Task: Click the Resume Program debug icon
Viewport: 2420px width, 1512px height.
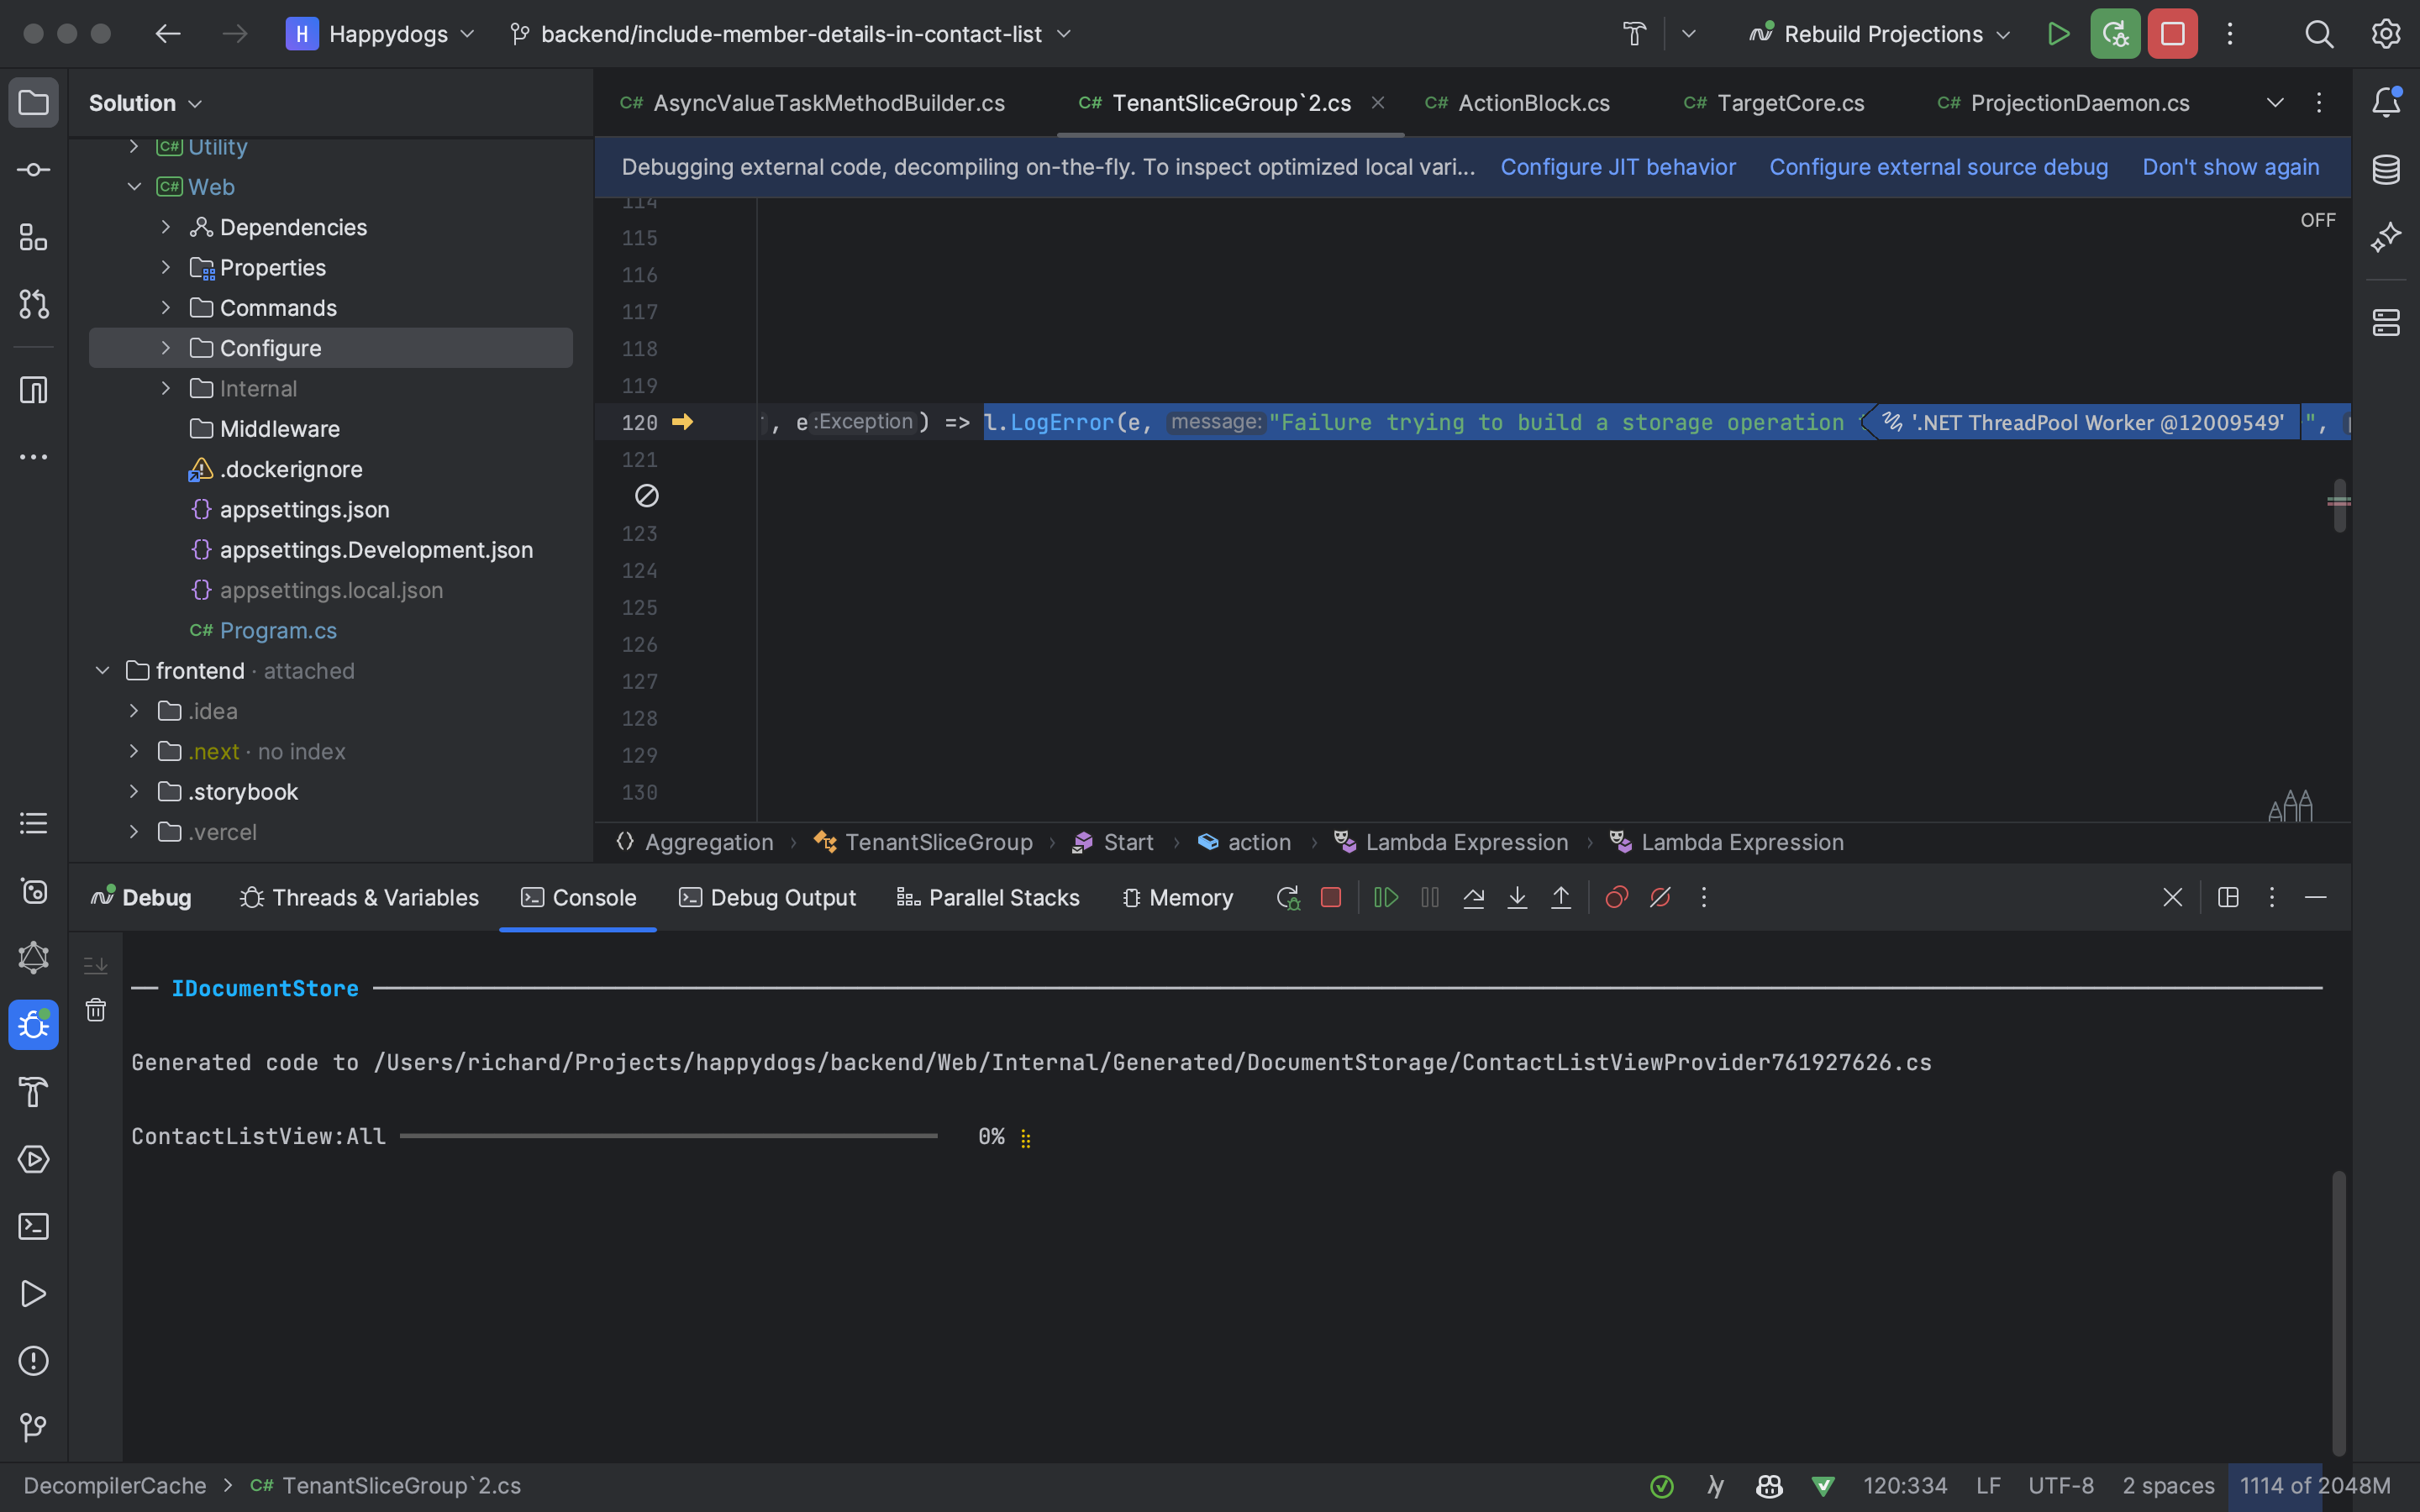Action: click(1385, 897)
